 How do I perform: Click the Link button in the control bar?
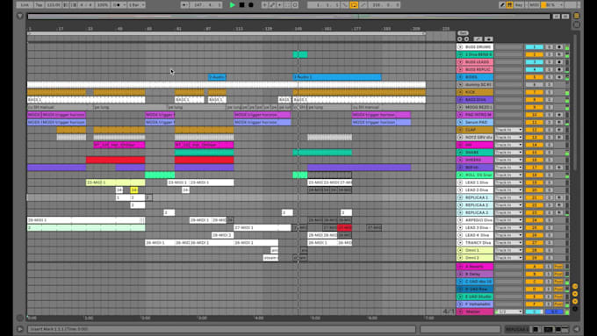[25, 5]
